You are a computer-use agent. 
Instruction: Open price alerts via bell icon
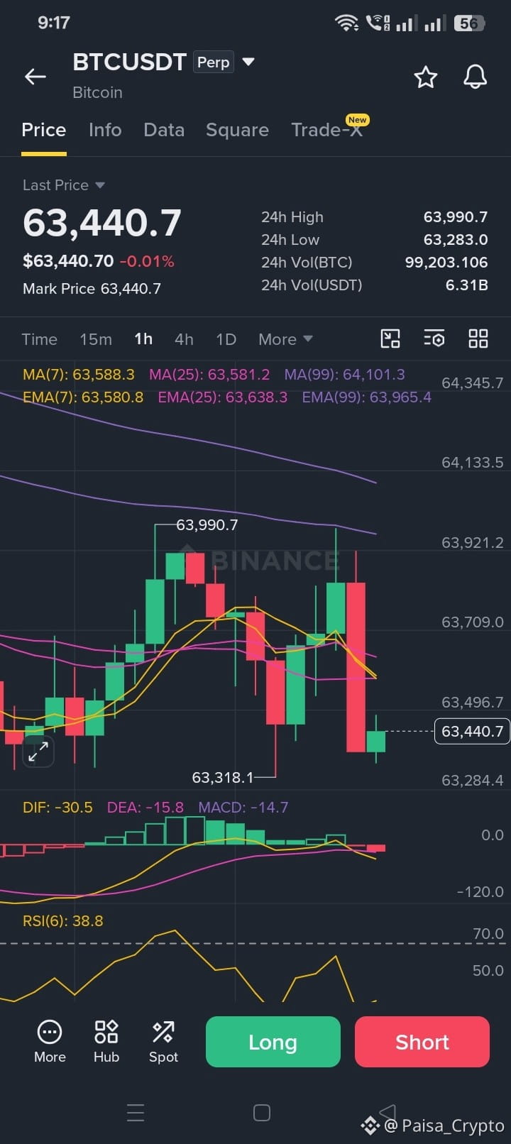(475, 77)
